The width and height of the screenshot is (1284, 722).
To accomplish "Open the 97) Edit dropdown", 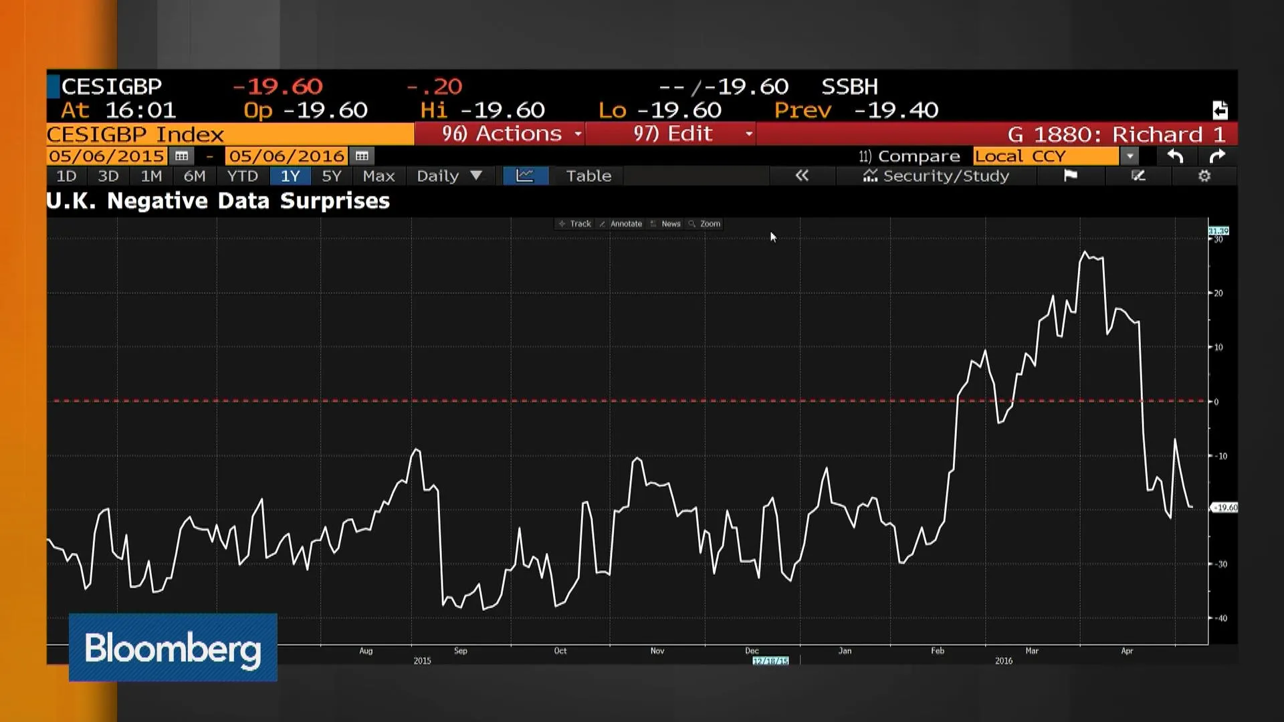I will [671, 134].
